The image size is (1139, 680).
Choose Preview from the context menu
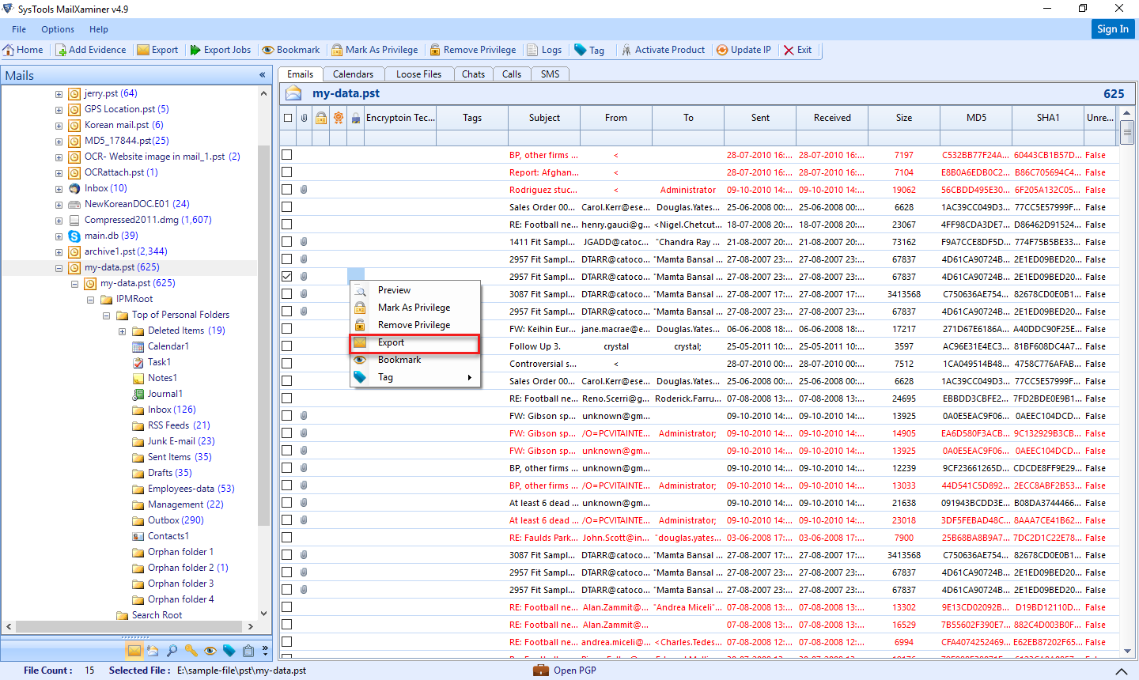(414, 290)
